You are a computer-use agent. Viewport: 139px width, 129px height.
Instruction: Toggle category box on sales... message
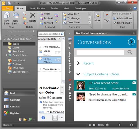[x=56, y=60]
